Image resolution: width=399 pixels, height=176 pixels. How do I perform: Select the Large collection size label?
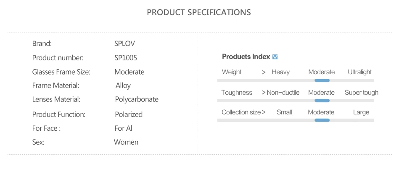coord(361,112)
